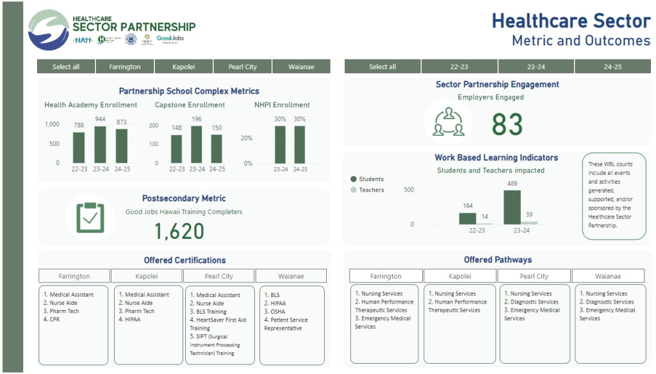Click the Good Jobs Hawaii logo

pyautogui.click(x=170, y=39)
